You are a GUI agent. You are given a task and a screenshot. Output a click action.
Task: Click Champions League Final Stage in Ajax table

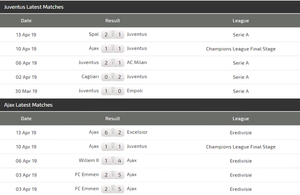click(x=241, y=147)
